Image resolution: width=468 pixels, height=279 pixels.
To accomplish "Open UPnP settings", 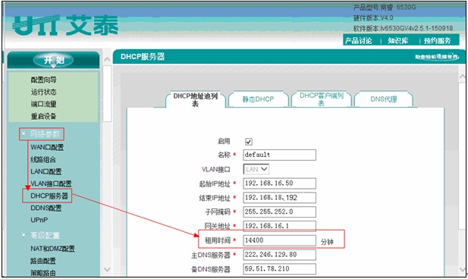I will coord(39,220).
